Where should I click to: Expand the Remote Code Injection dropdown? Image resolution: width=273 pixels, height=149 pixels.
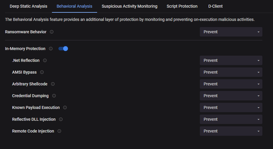pyautogui.click(x=231, y=131)
